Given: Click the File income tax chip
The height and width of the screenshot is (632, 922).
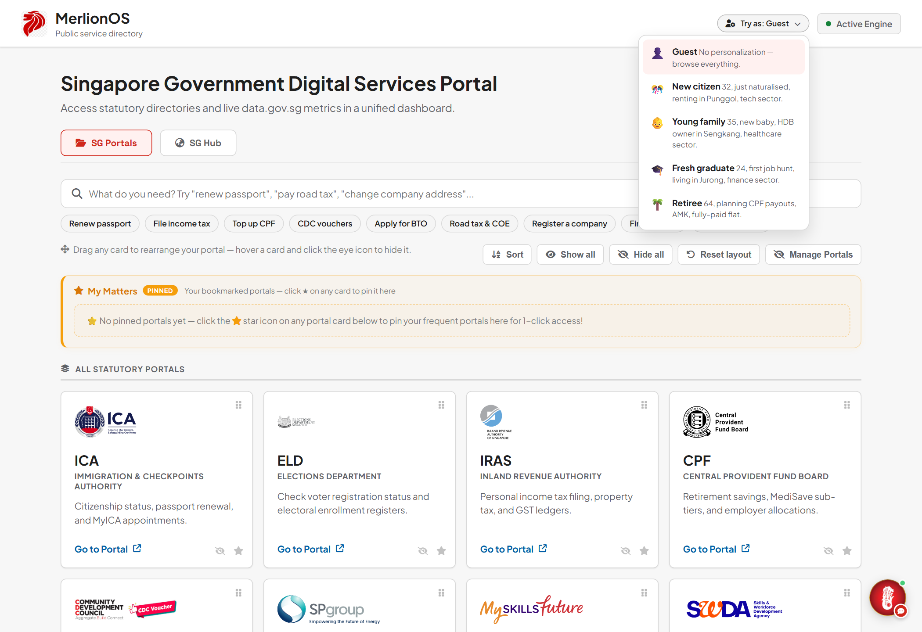Looking at the screenshot, I should (x=182, y=223).
